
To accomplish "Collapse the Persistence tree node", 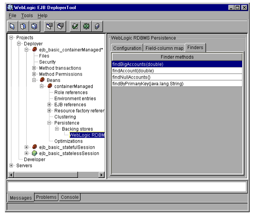I will click(x=49, y=123).
